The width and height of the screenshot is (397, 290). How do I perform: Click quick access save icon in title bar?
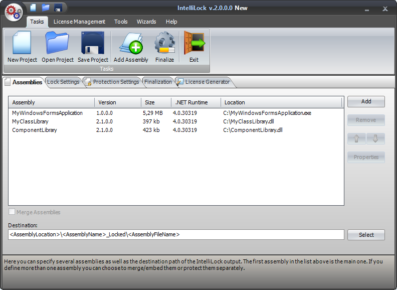(x=58, y=8)
